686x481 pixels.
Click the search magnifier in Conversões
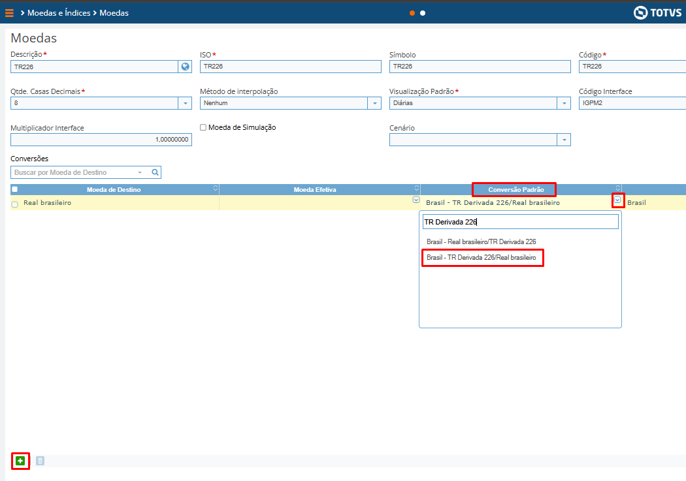(155, 172)
